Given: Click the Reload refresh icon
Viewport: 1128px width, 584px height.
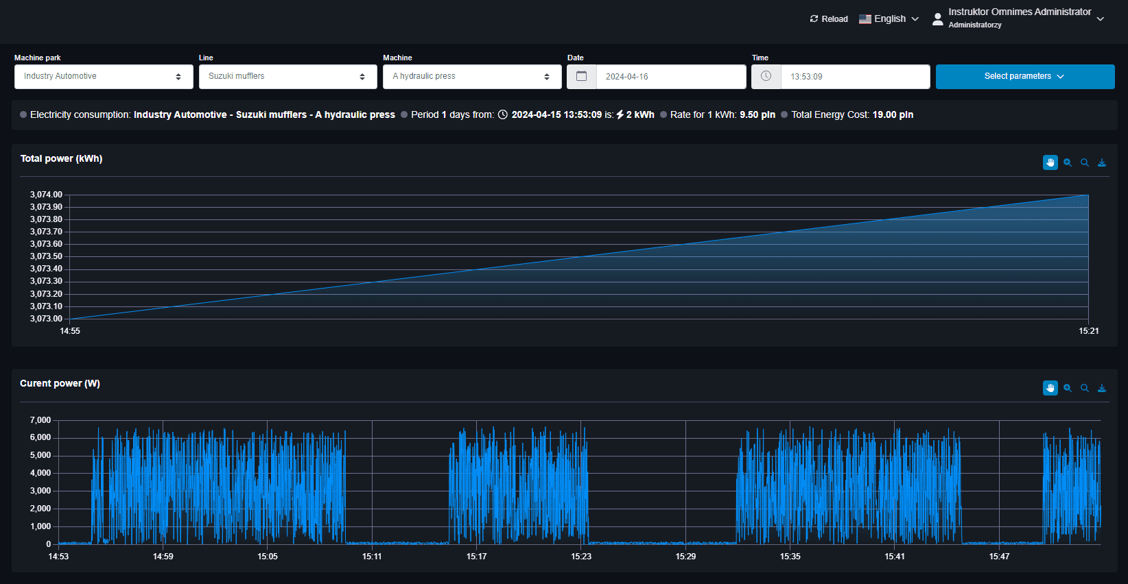Looking at the screenshot, I should tap(814, 19).
